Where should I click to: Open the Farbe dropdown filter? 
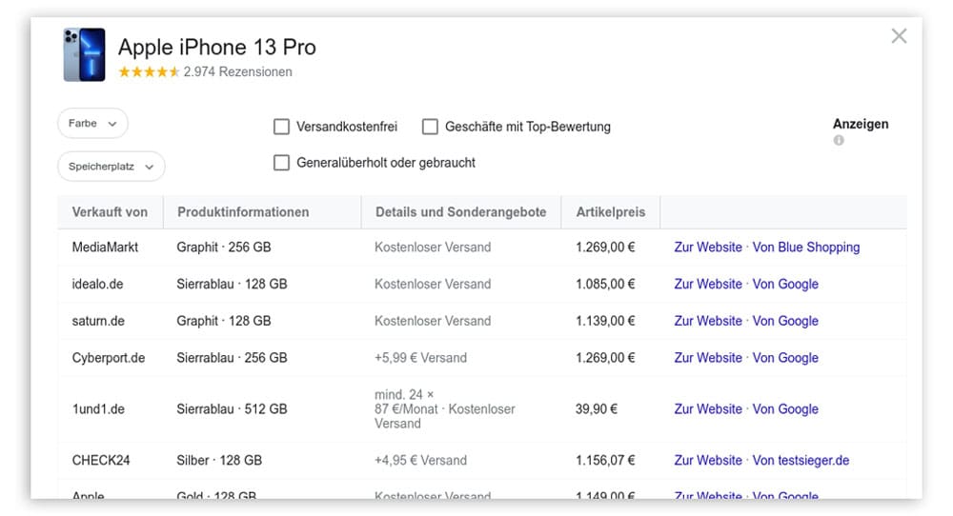(x=93, y=123)
